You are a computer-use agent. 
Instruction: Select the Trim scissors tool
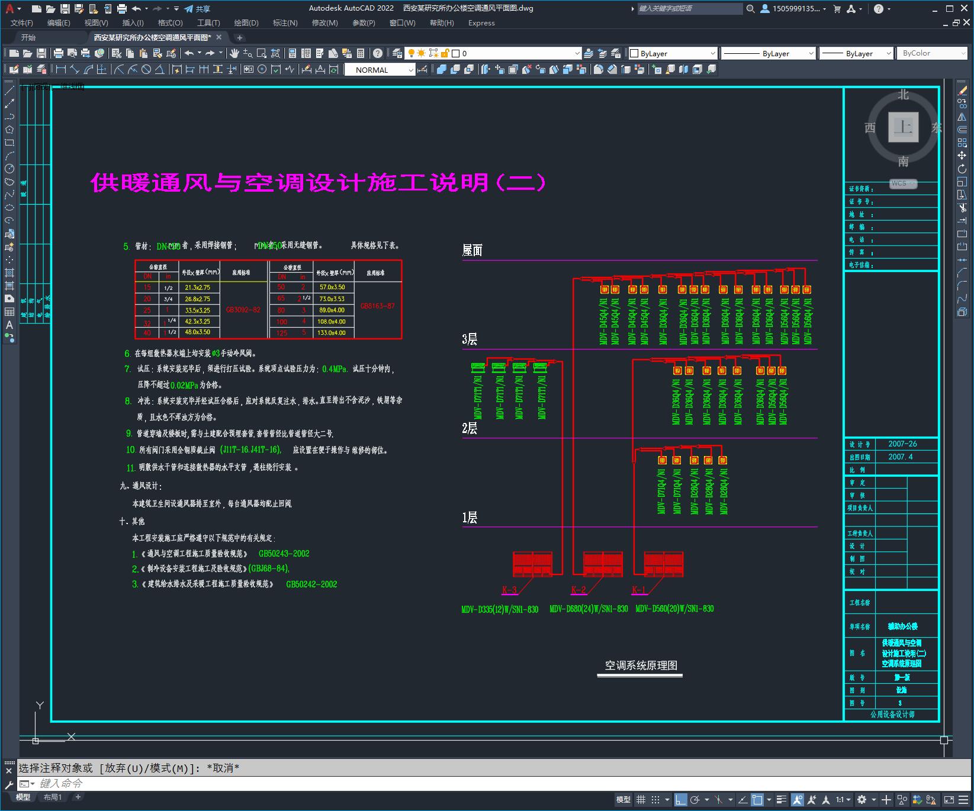(962, 208)
